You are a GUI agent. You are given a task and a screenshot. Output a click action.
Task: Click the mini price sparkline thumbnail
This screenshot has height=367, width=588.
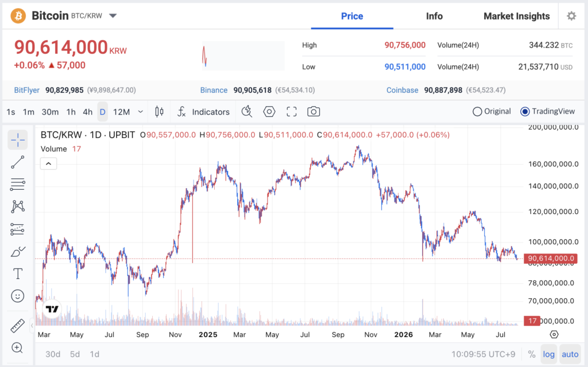(x=243, y=56)
